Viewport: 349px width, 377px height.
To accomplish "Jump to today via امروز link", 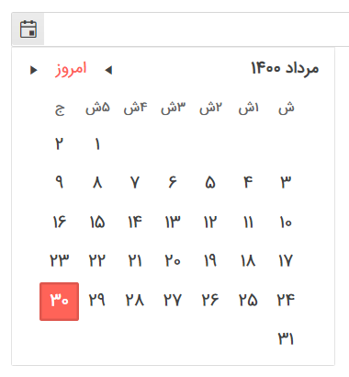I will (71, 69).
